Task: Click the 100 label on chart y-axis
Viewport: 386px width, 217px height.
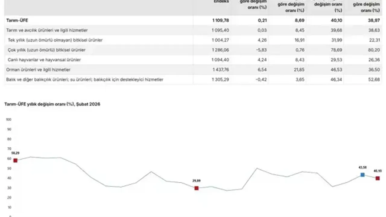Action: click(8, 119)
